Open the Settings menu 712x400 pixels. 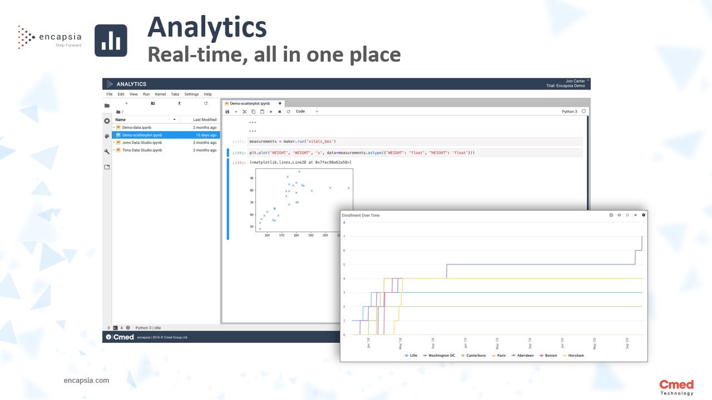point(191,94)
